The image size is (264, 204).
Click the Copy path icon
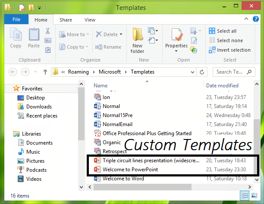click(48, 40)
